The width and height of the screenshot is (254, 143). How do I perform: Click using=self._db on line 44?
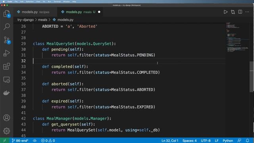click(x=141, y=130)
